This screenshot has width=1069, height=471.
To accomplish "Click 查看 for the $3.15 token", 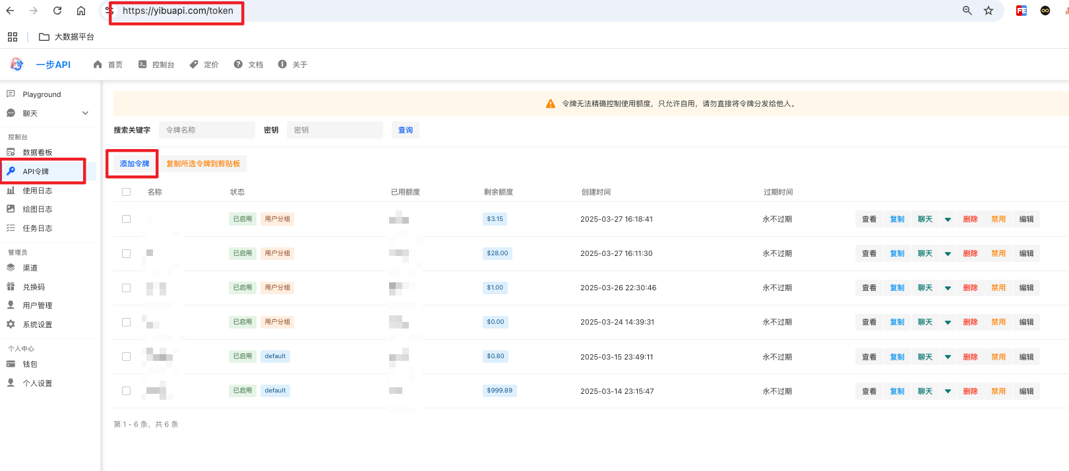I will pyautogui.click(x=869, y=220).
